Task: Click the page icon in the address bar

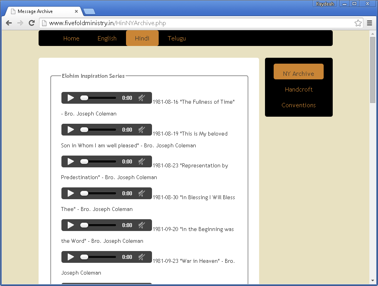Action: pyautogui.click(x=44, y=23)
